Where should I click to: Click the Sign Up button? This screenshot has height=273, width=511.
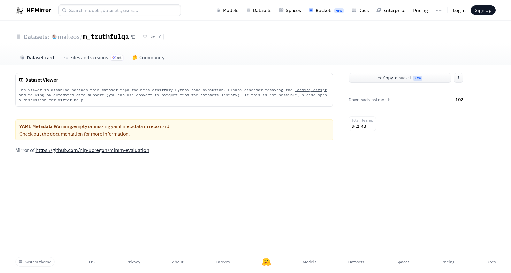(483, 10)
